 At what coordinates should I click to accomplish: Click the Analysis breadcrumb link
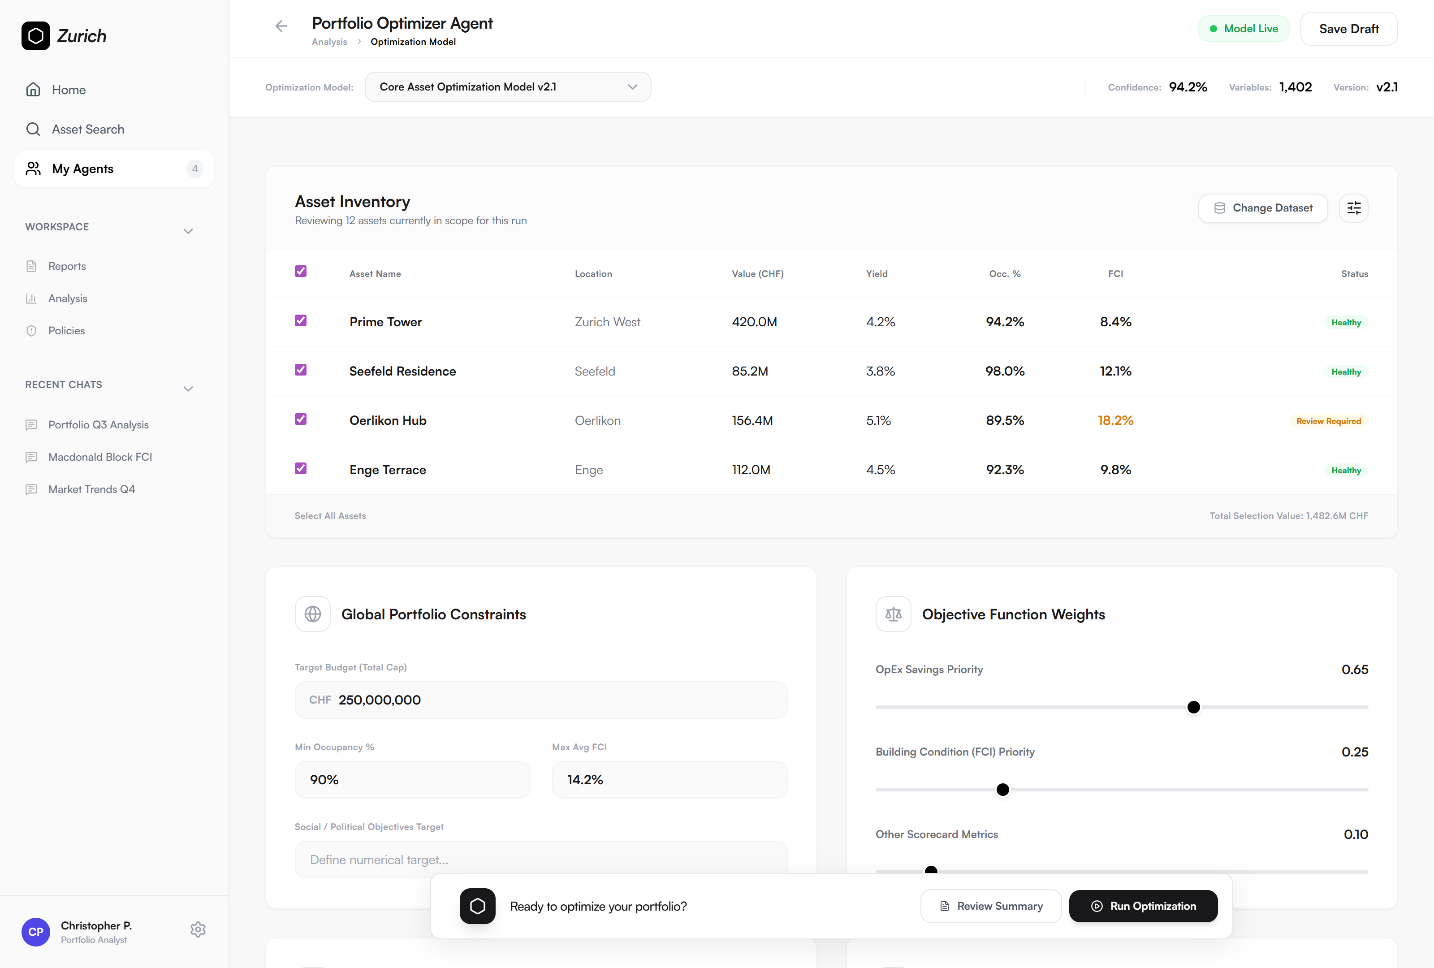329,42
